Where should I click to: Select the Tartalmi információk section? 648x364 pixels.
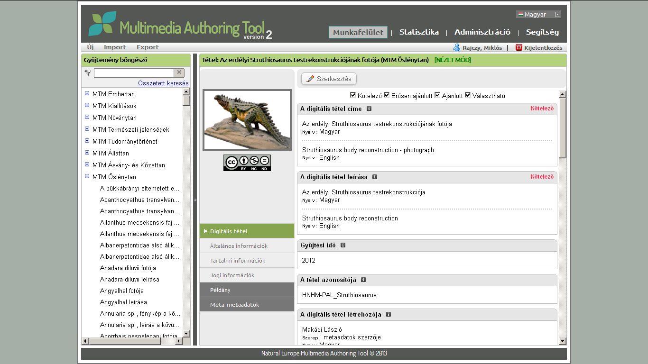click(x=247, y=260)
